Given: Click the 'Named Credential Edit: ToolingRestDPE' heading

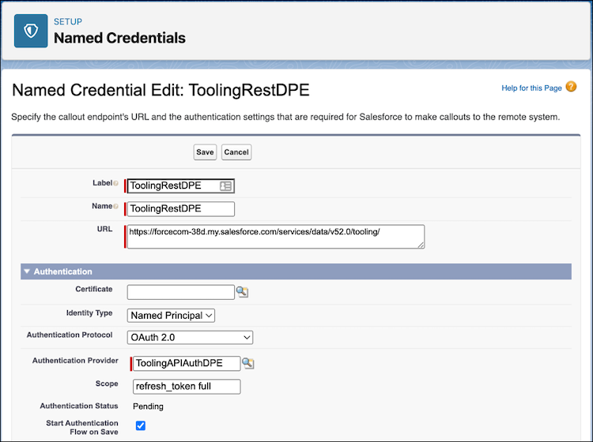Looking at the screenshot, I should (x=161, y=90).
